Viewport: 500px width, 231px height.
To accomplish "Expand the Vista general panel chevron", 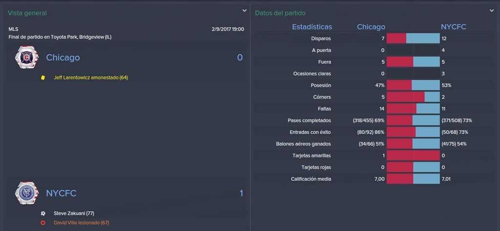I will click(244, 11).
